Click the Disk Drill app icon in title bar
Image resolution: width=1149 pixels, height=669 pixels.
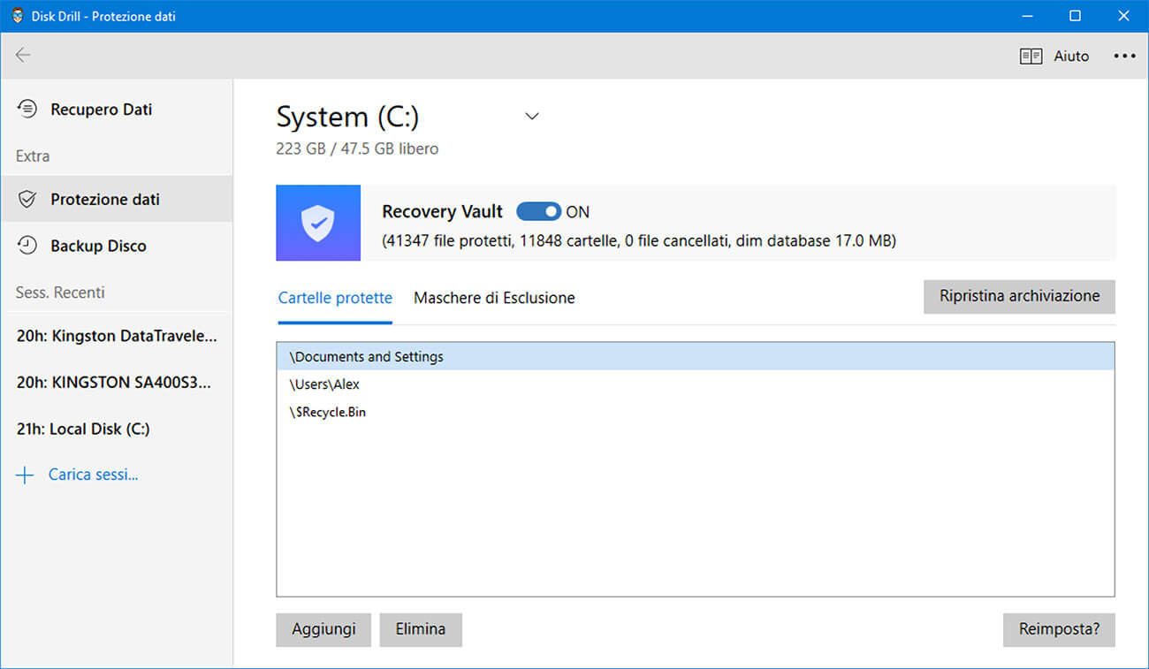pos(18,16)
